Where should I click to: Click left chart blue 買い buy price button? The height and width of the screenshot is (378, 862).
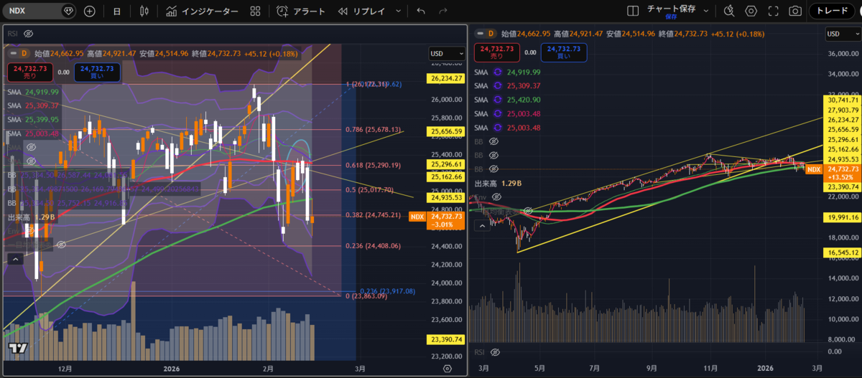tap(97, 72)
